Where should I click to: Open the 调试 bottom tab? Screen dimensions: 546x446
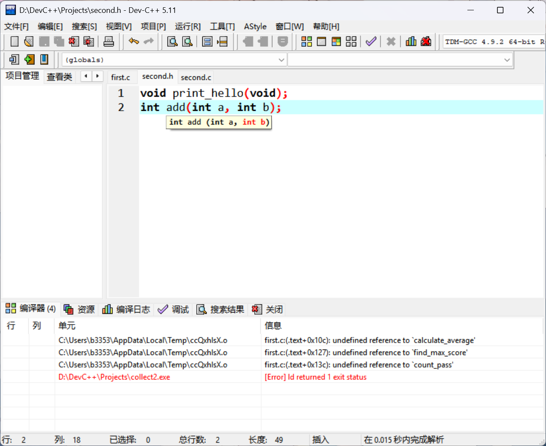coord(173,309)
